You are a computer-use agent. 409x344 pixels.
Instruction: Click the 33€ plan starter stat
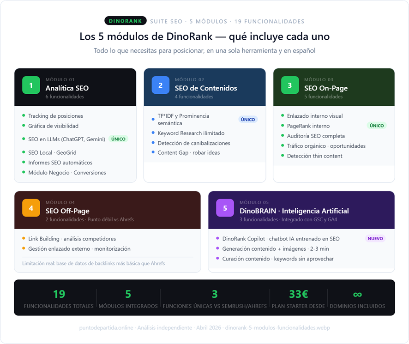[x=298, y=298]
